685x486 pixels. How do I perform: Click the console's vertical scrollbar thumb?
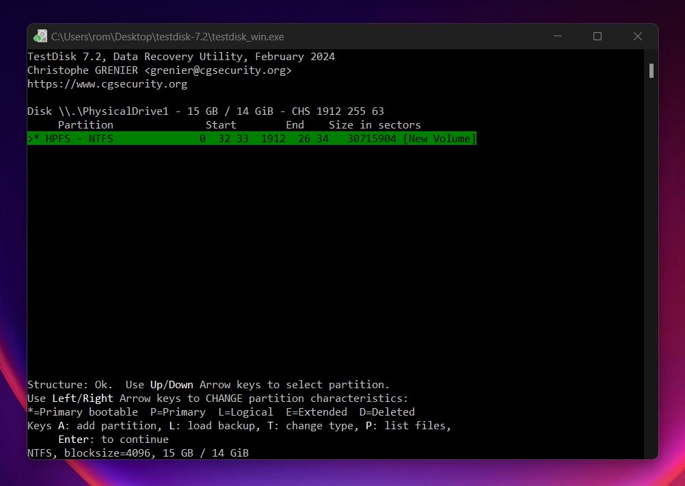point(652,70)
